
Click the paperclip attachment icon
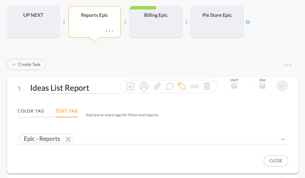[157, 87]
